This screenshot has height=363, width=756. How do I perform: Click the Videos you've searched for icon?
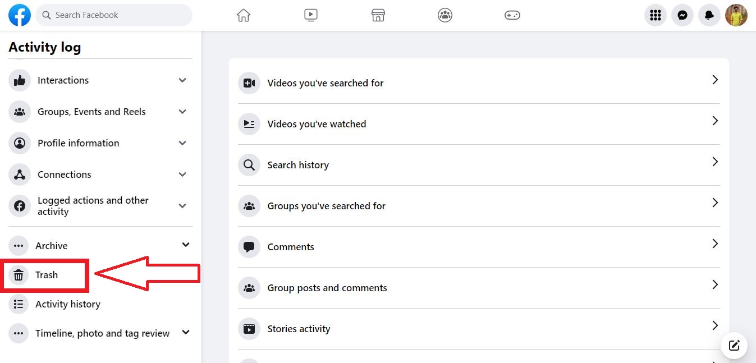tap(249, 83)
